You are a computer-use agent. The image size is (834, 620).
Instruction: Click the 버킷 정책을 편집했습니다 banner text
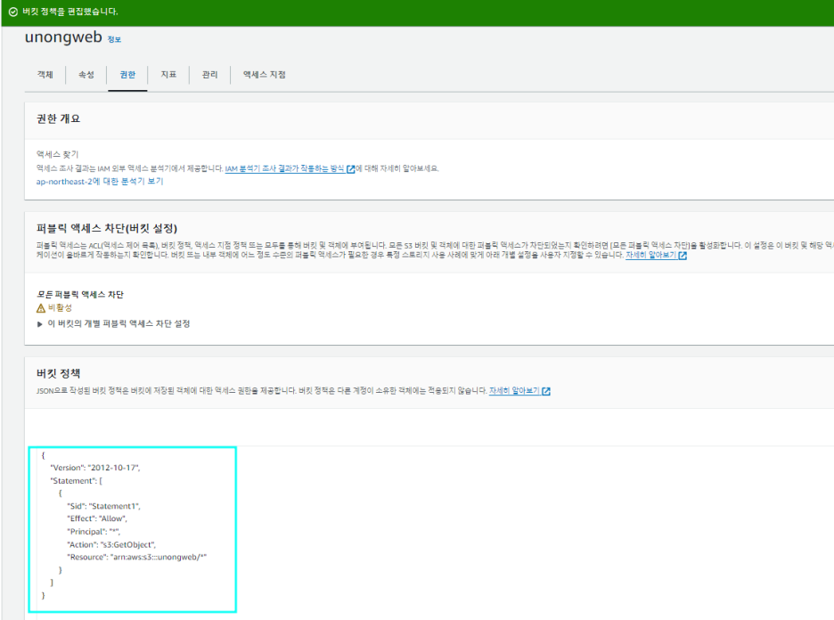[x=70, y=12]
